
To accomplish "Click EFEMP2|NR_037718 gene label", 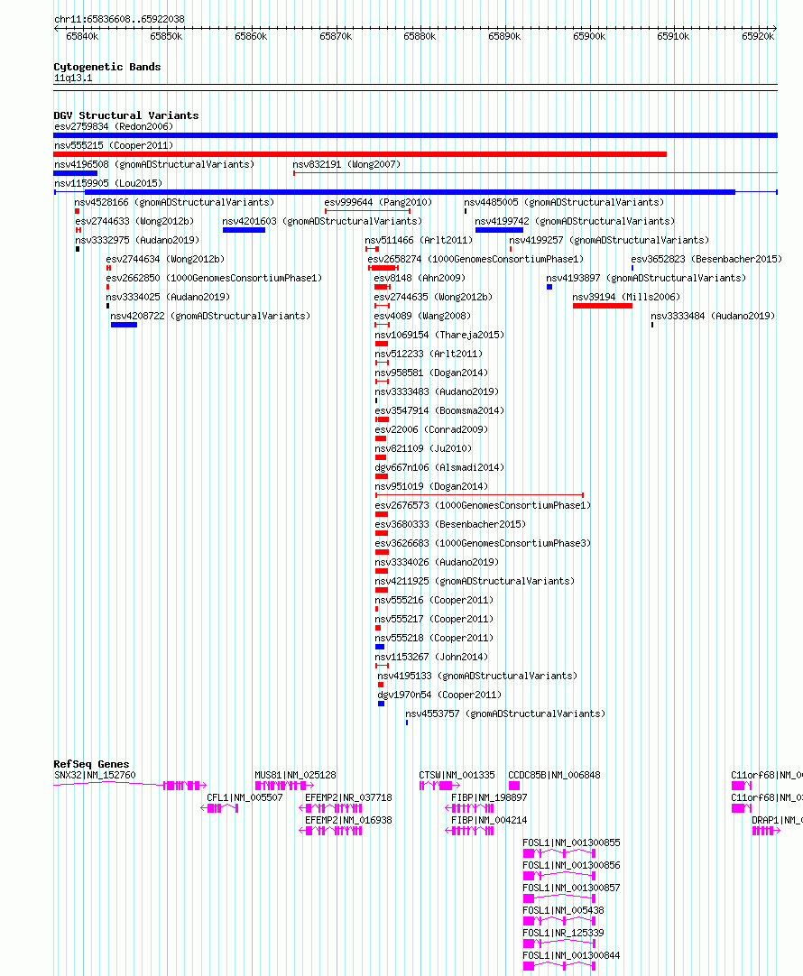I will pyautogui.click(x=348, y=798).
